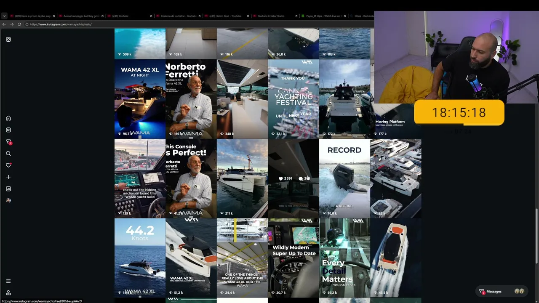Screen dimensions: 539x303
Task: Click the browser forward arrow
Action: [12, 24]
